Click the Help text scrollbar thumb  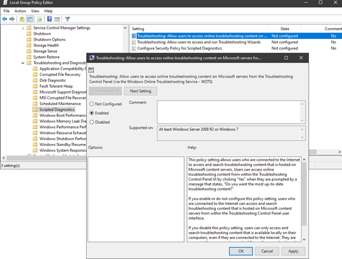click(x=304, y=194)
